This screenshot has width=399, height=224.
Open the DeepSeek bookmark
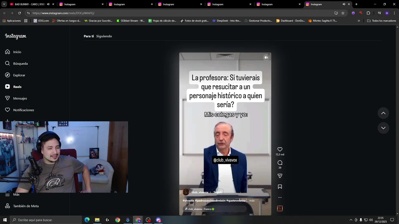click(226, 21)
